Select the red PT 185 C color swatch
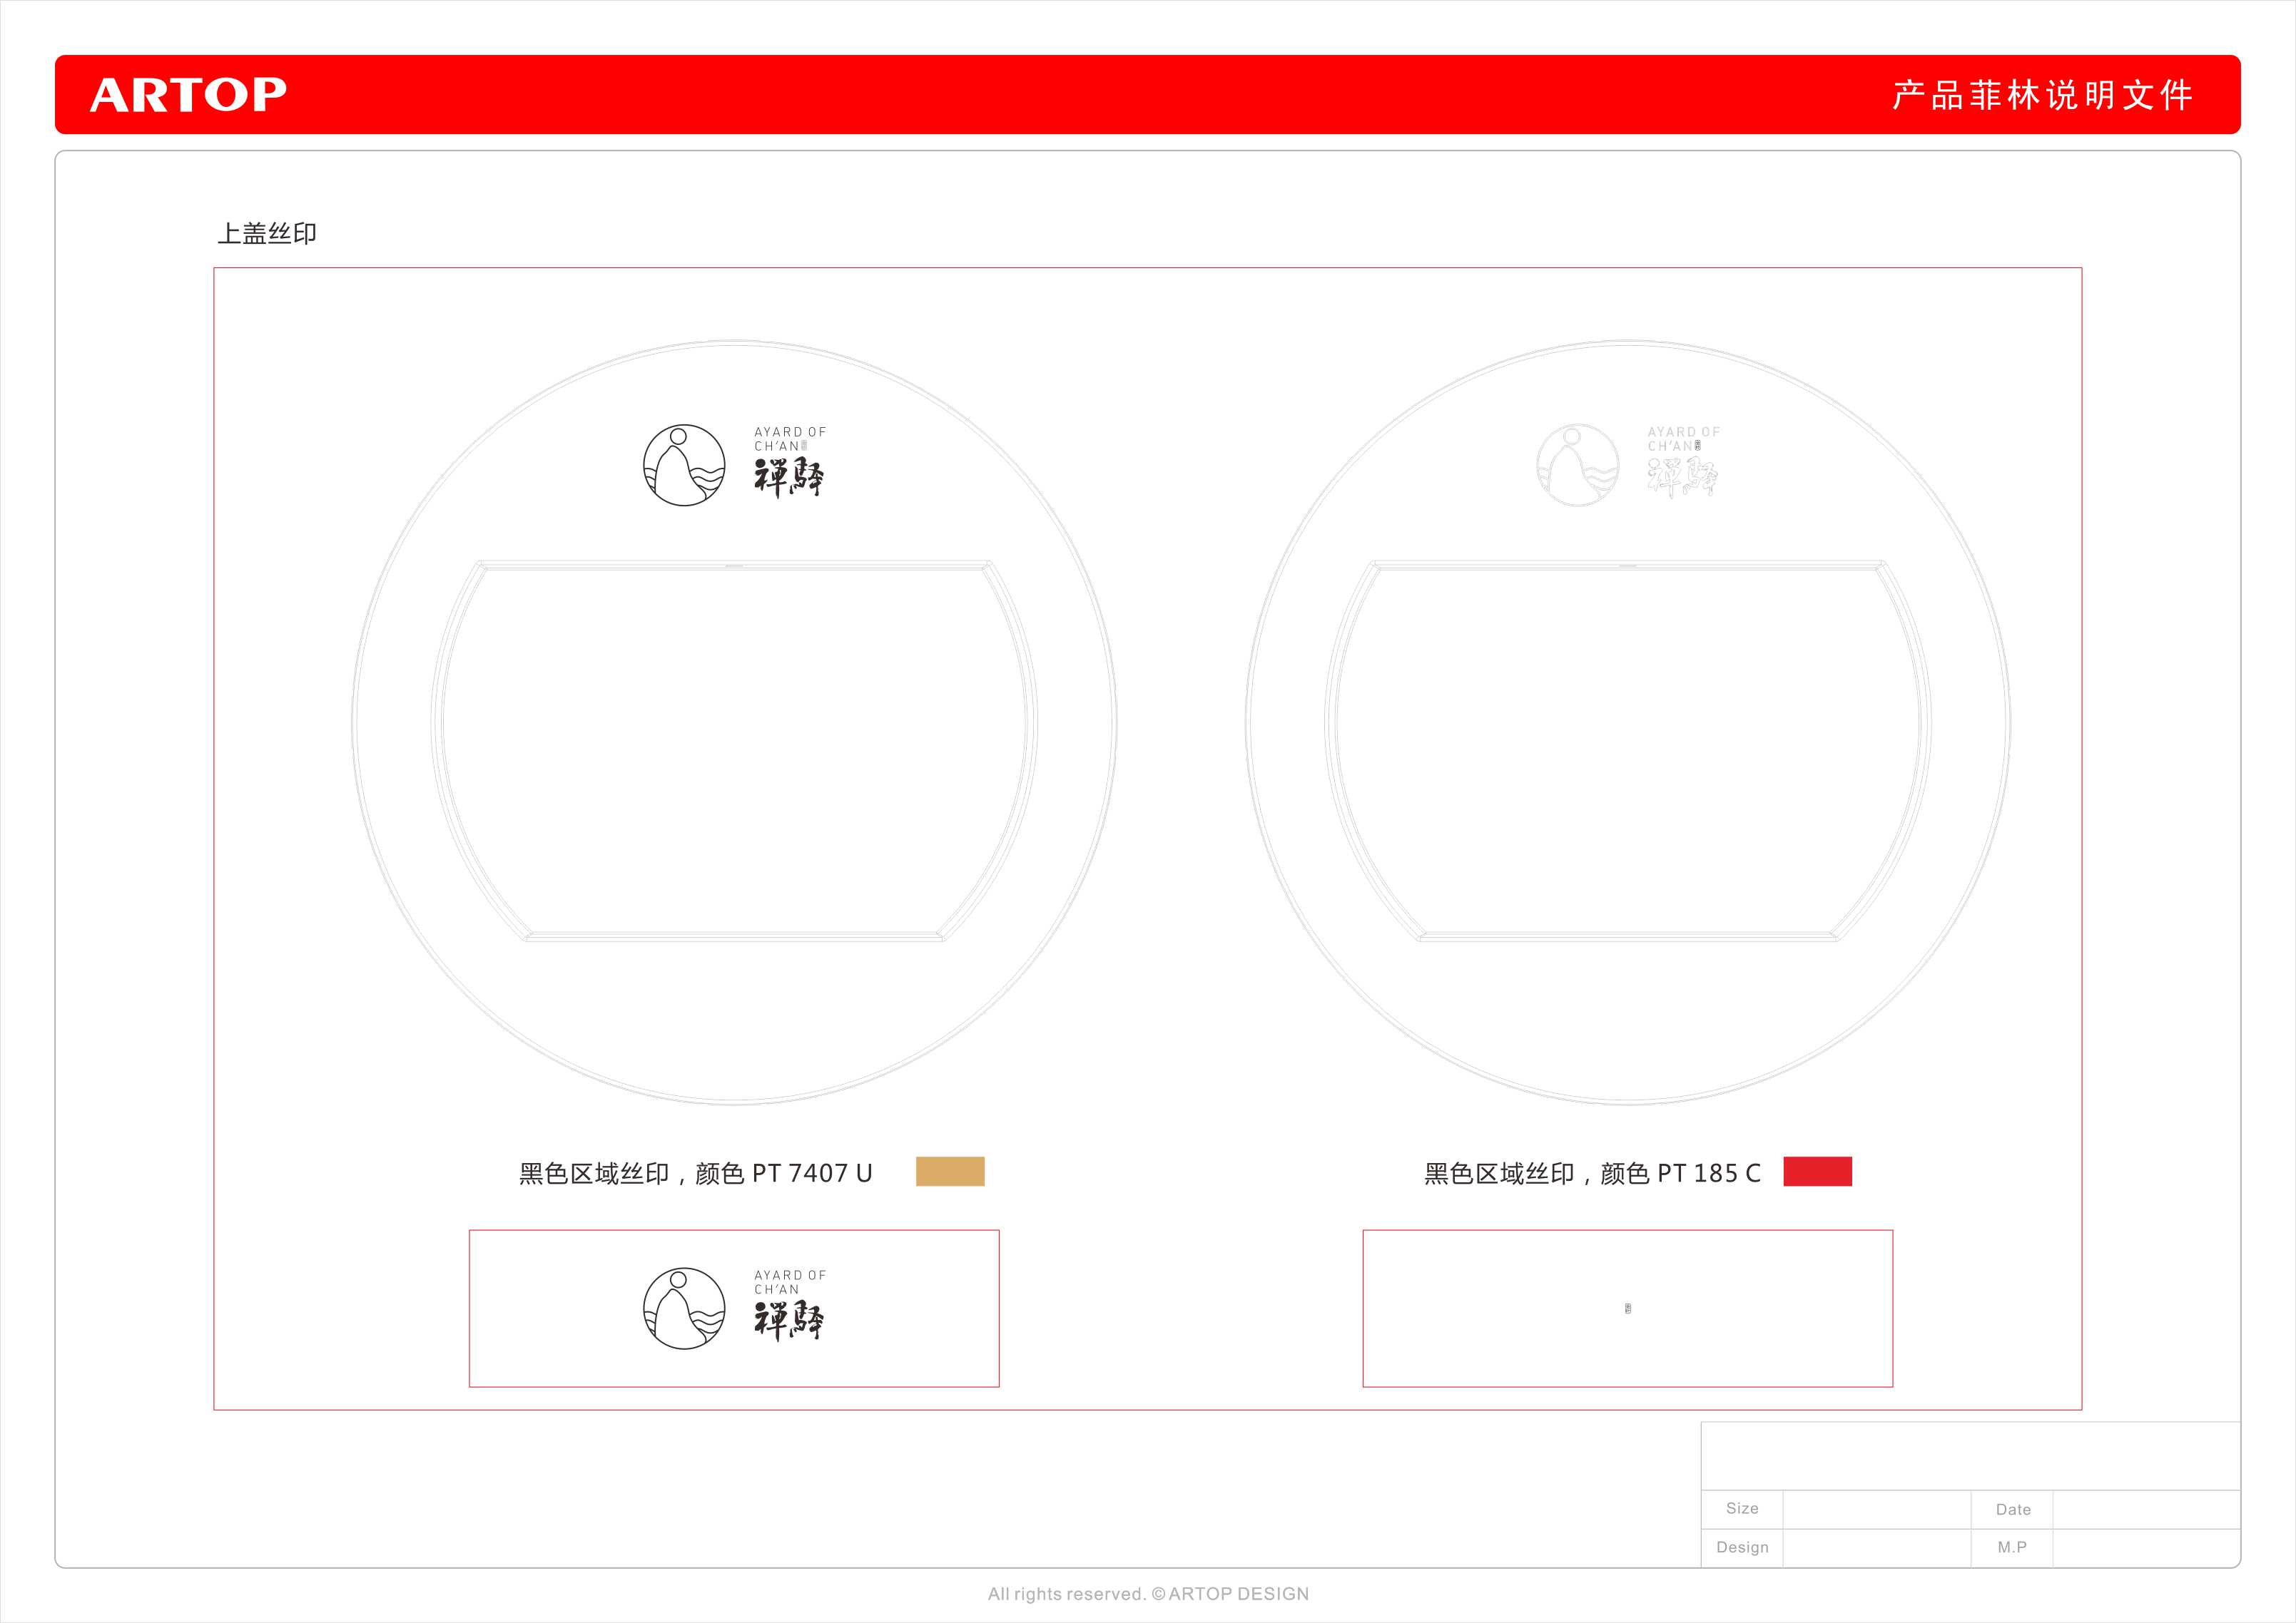This screenshot has height=1623, width=2296. tap(1817, 1172)
